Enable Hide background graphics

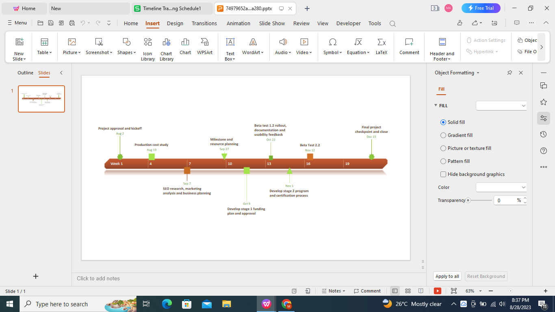click(x=443, y=174)
